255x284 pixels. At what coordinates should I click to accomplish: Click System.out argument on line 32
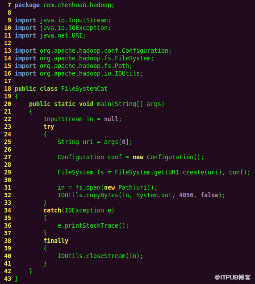(154, 195)
